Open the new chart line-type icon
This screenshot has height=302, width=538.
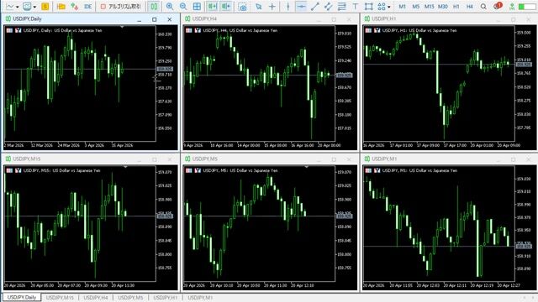[x=10, y=6]
